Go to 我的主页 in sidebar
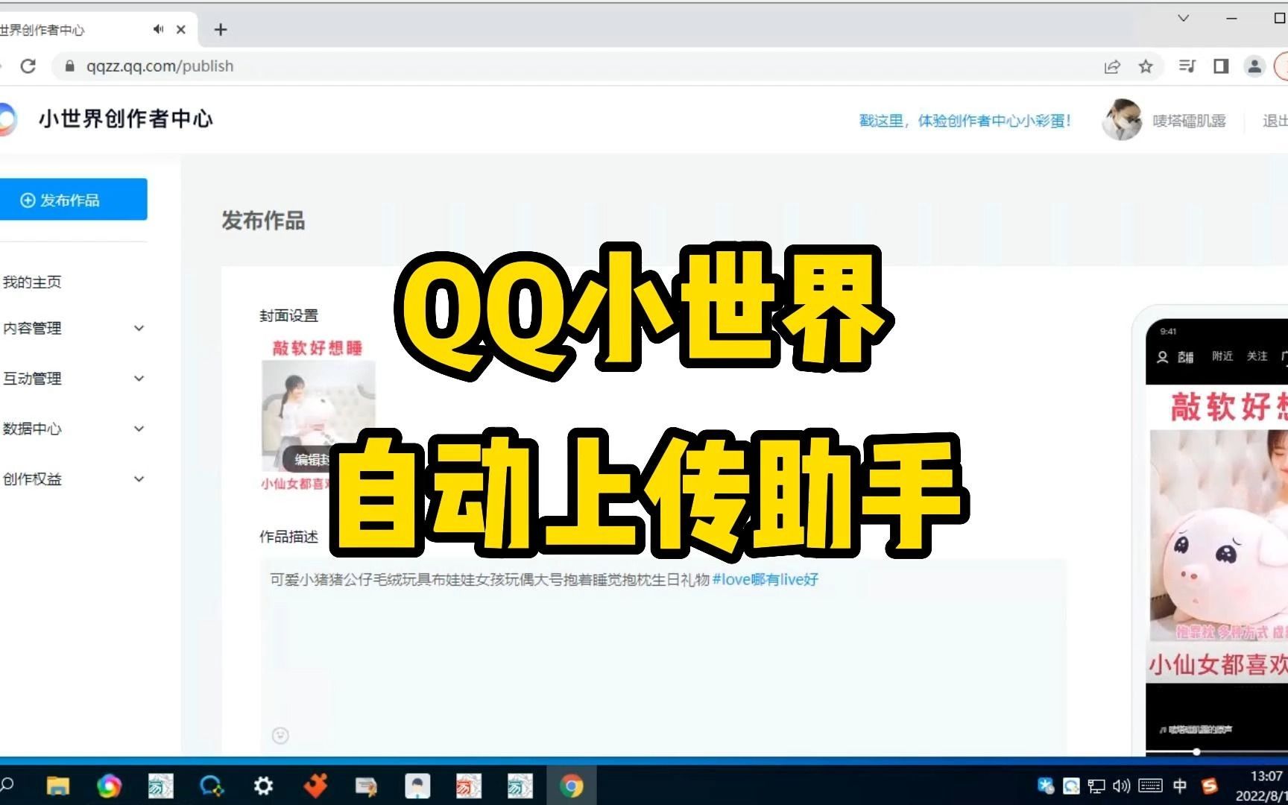1288x805 pixels. click(x=32, y=282)
